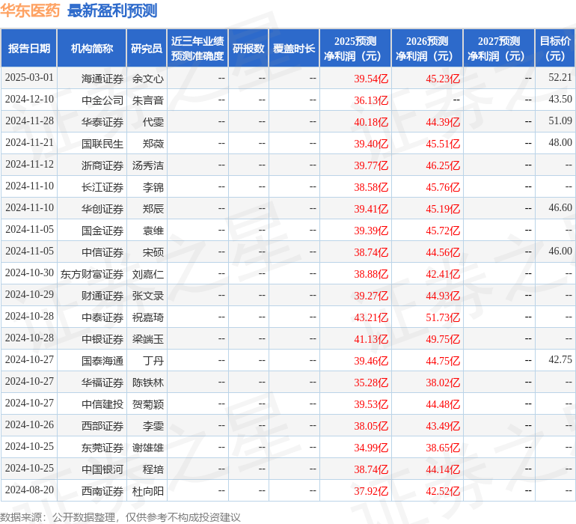Select the 45.23亿 forecast value

[443, 79]
